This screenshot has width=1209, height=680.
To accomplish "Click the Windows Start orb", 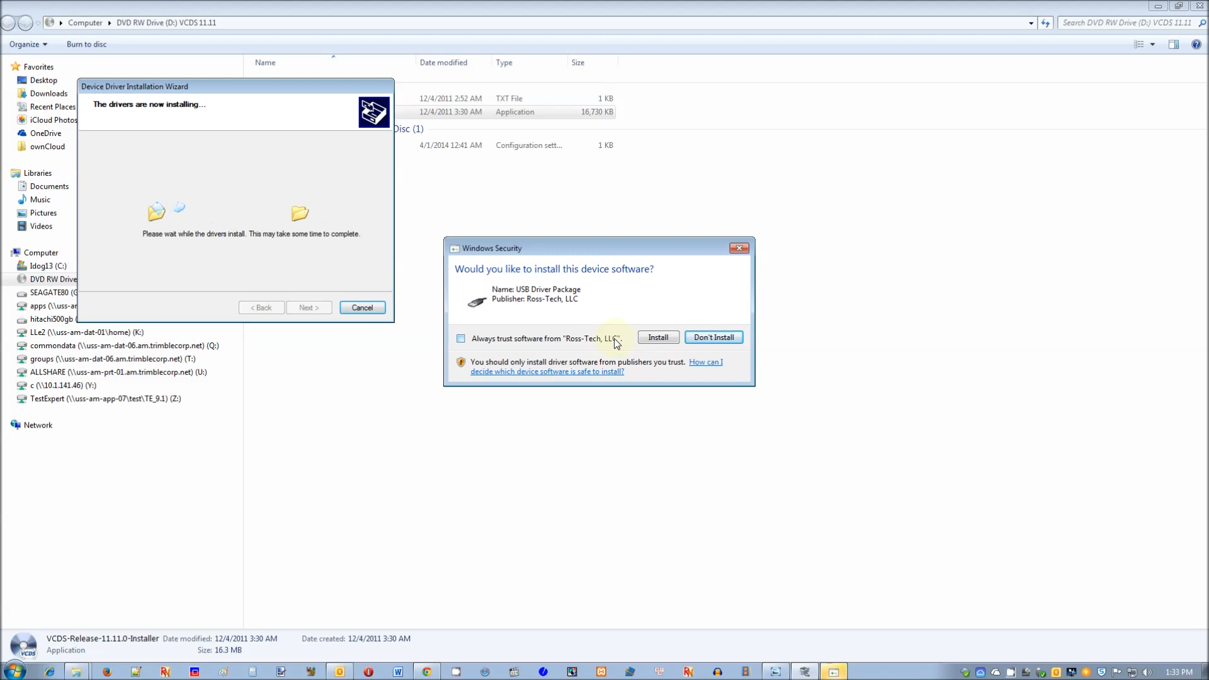I will (15, 671).
